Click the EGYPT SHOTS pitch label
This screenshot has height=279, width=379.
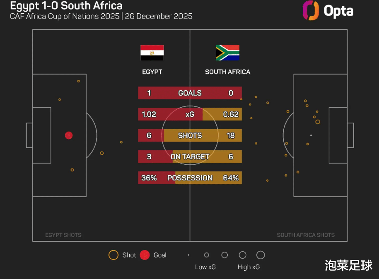pyautogui.click(x=63, y=235)
